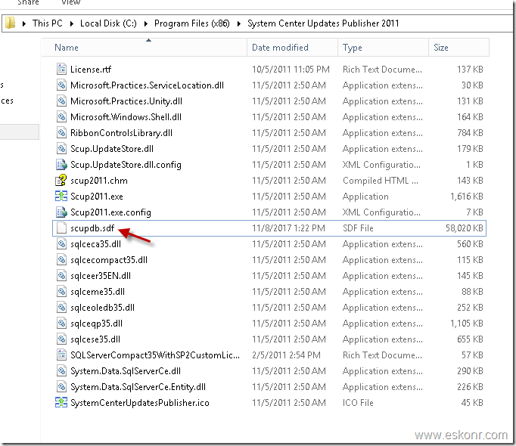Expand arrow before System Center Updates Publisher 2011

tap(239, 23)
